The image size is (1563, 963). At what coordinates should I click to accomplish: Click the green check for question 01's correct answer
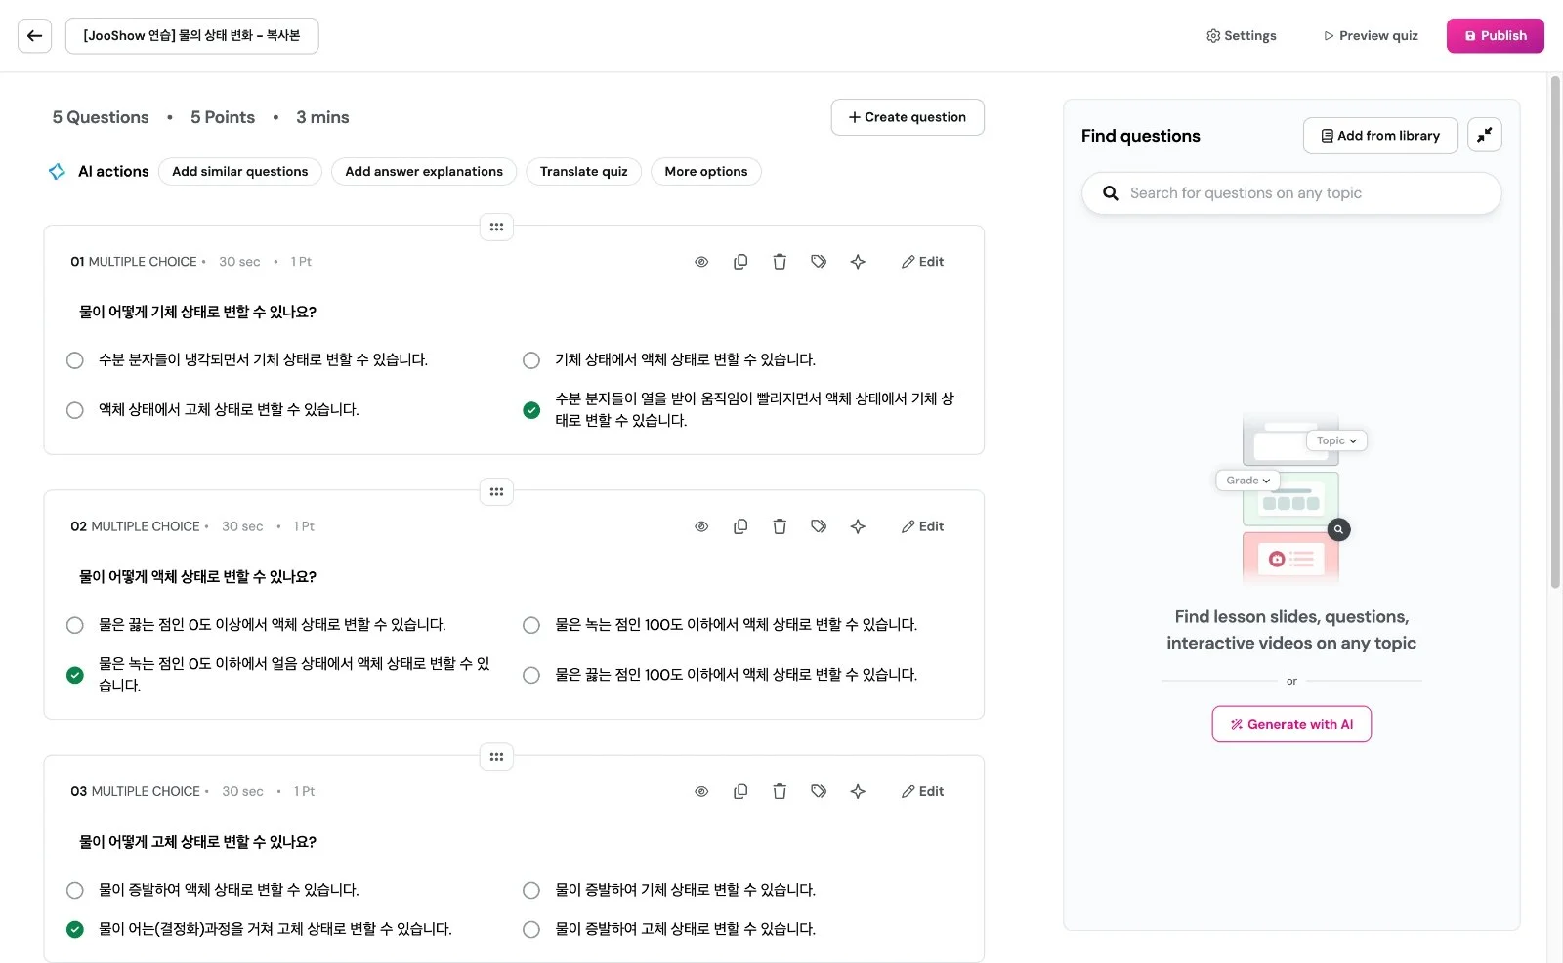click(x=531, y=410)
